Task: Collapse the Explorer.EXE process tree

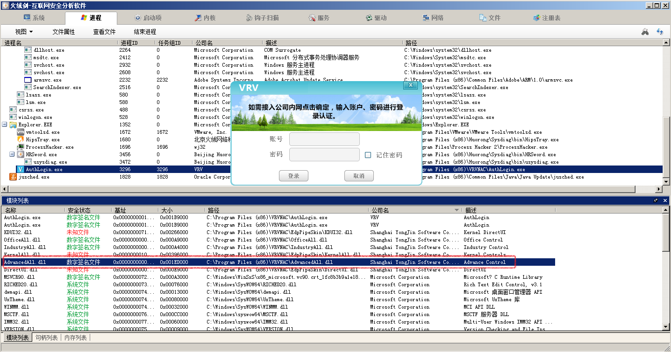Action: click(x=5, y=124)
